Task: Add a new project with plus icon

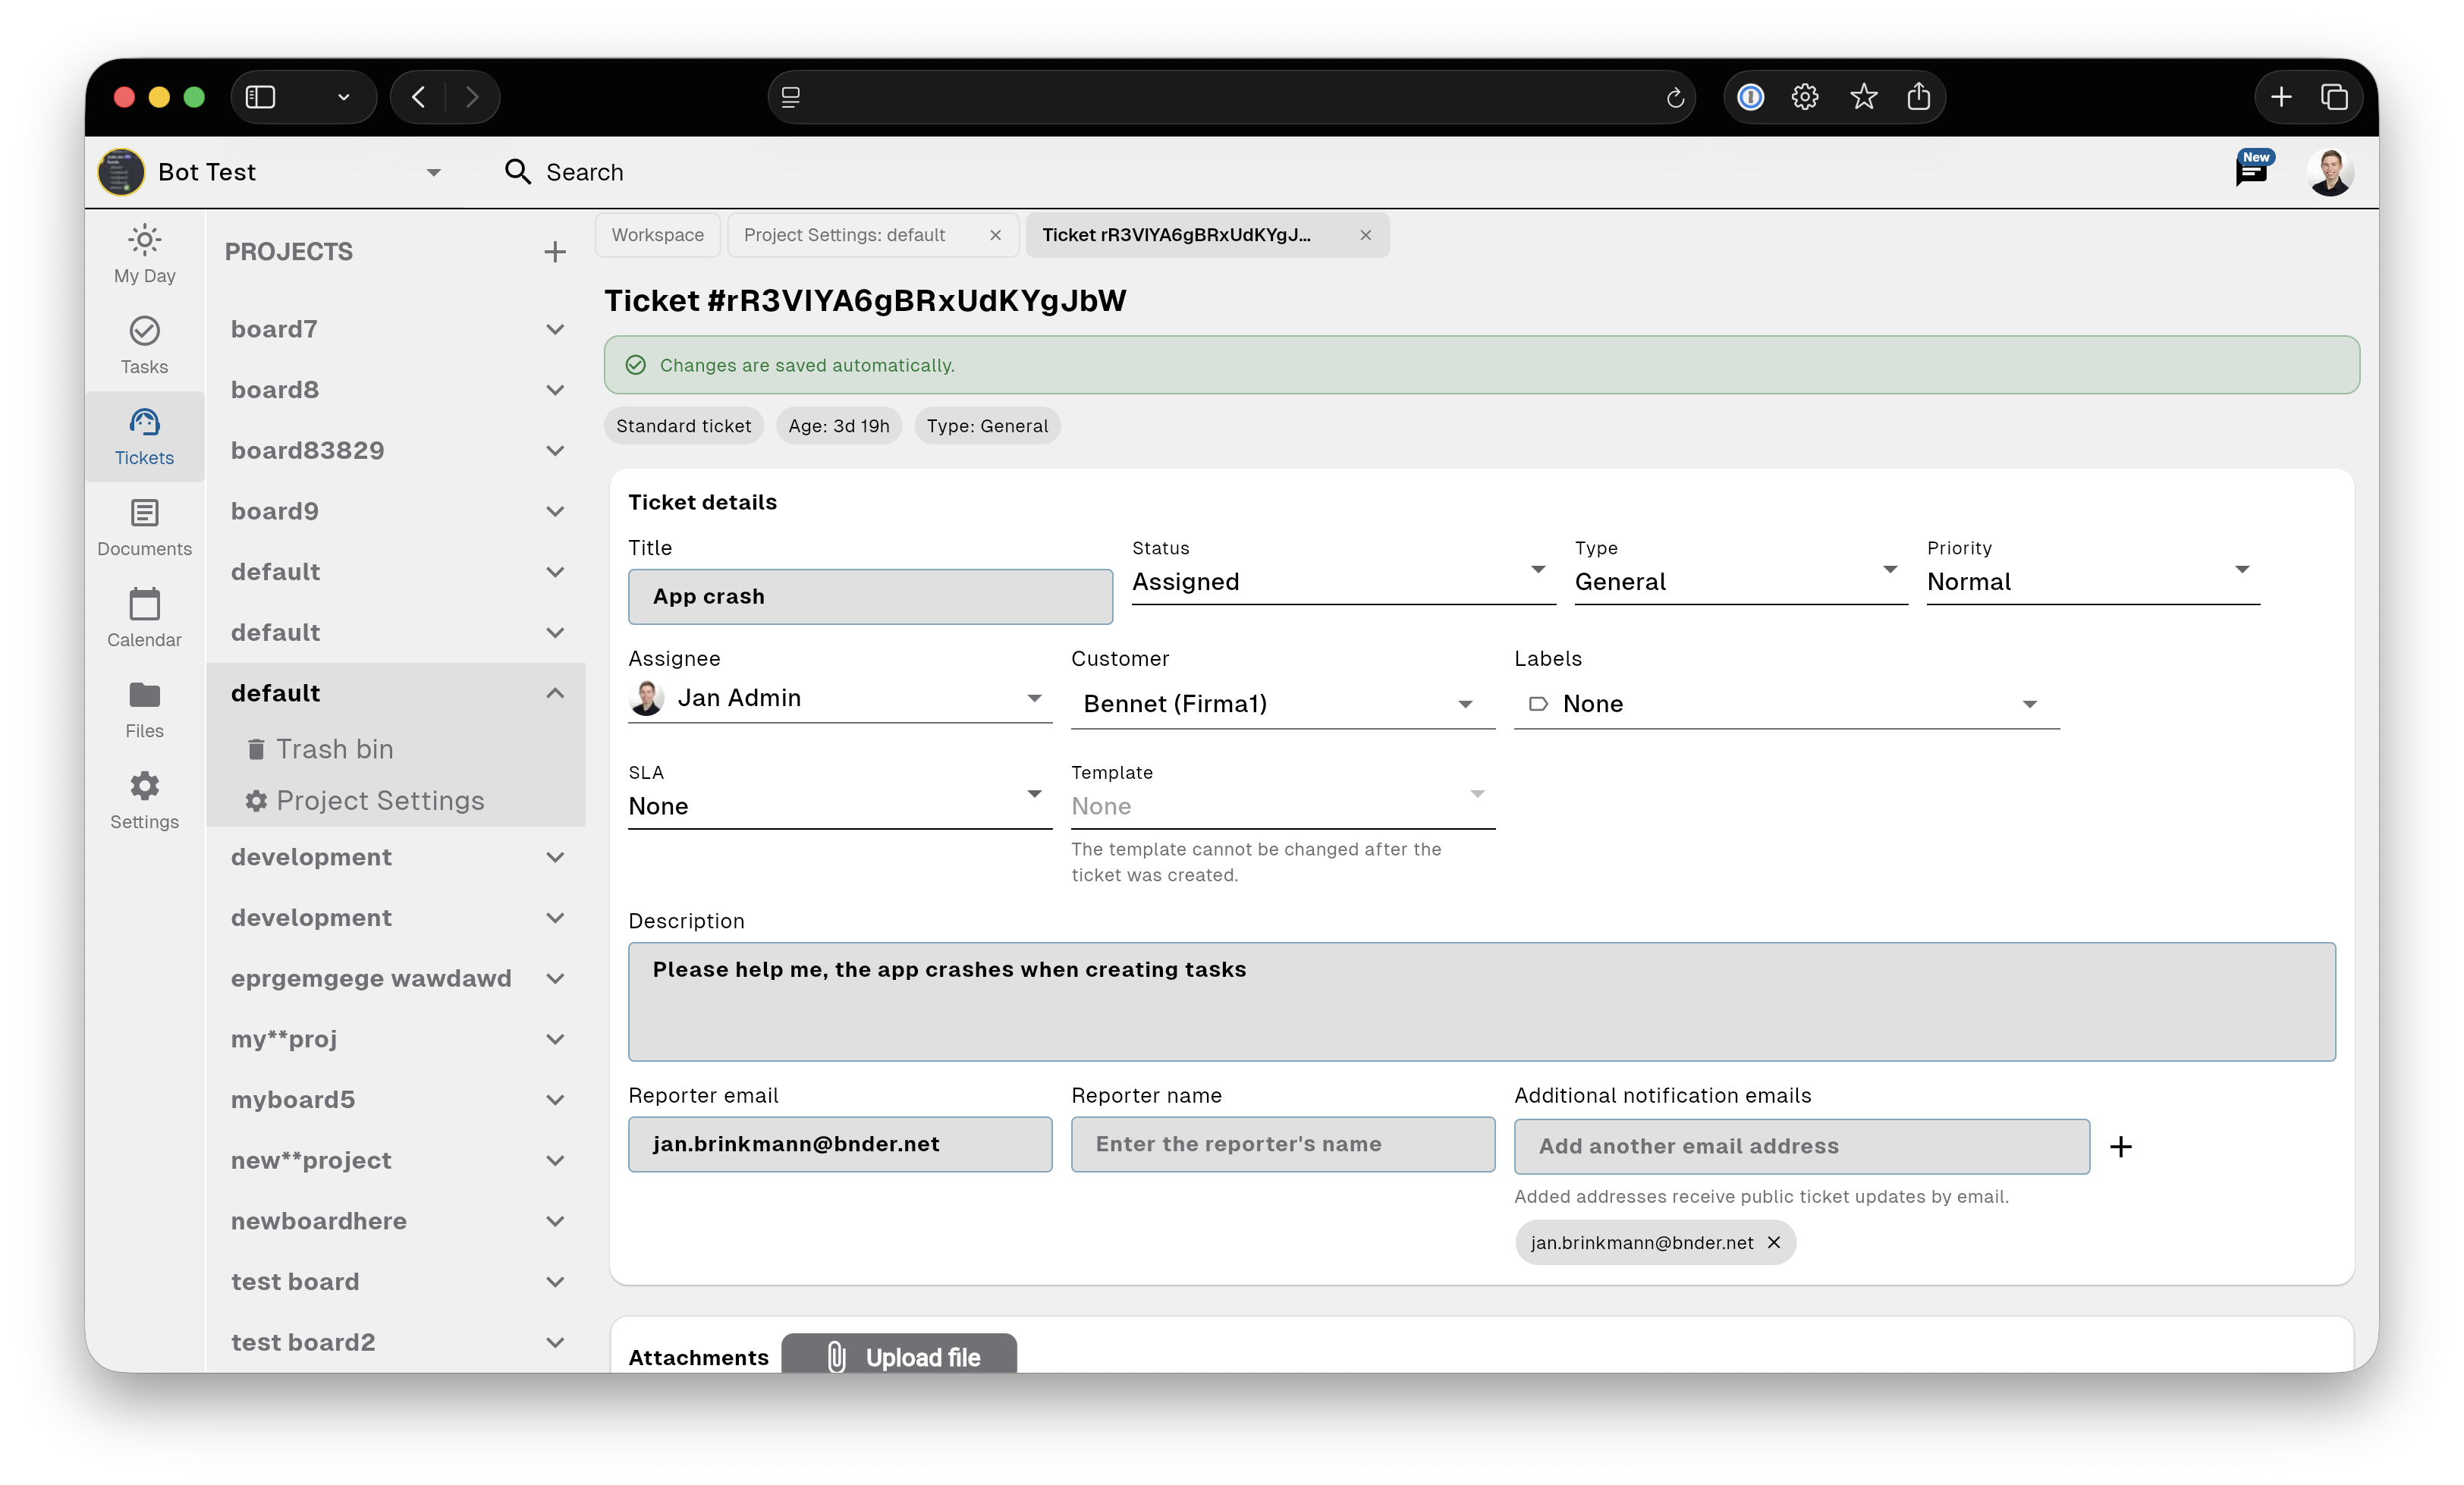Action: click(555, 252)
